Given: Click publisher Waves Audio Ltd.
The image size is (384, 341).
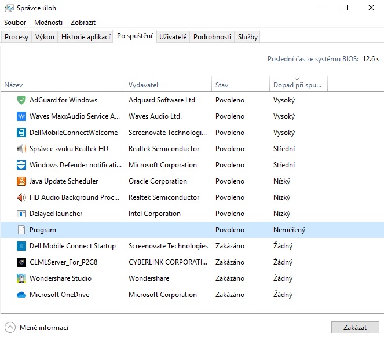Looking at the screenshot, I should (x=155, y=116).
